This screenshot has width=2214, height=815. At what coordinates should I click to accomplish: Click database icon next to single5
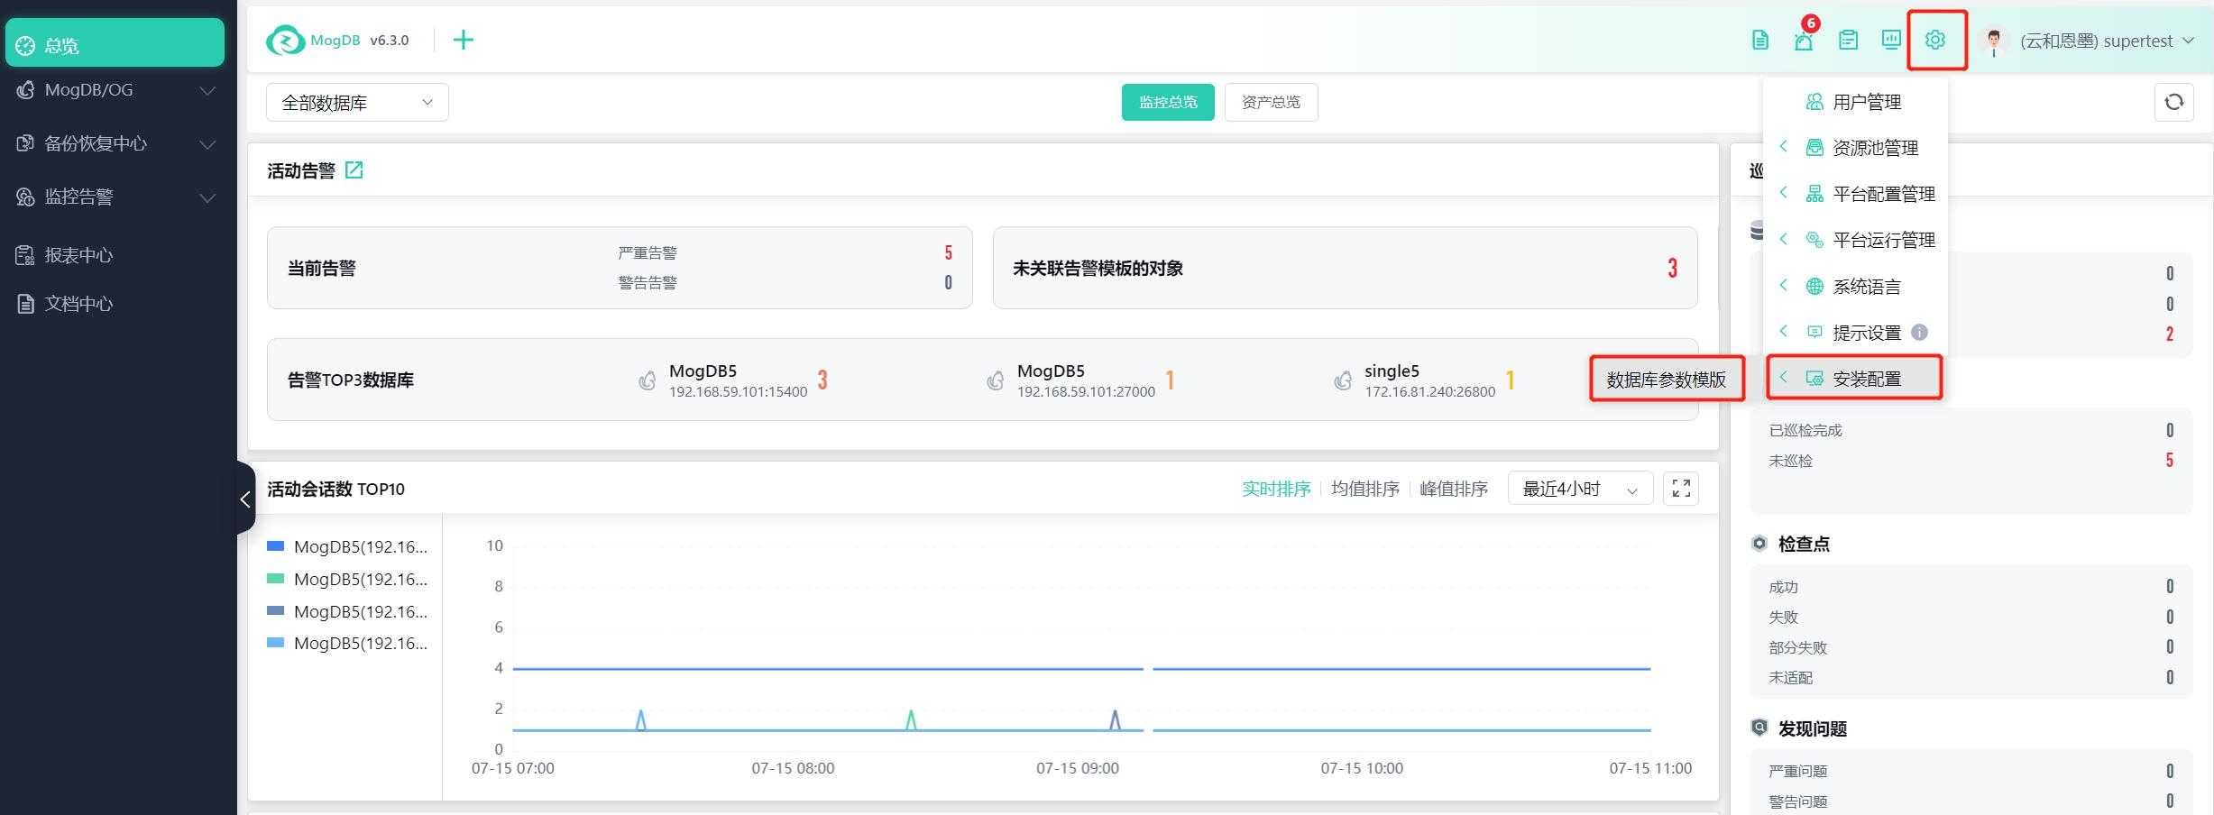point(1343,380)
